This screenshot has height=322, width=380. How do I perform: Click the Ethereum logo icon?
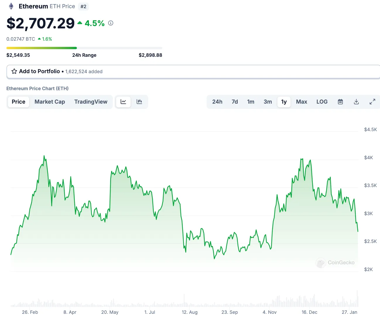coord(11,6)
